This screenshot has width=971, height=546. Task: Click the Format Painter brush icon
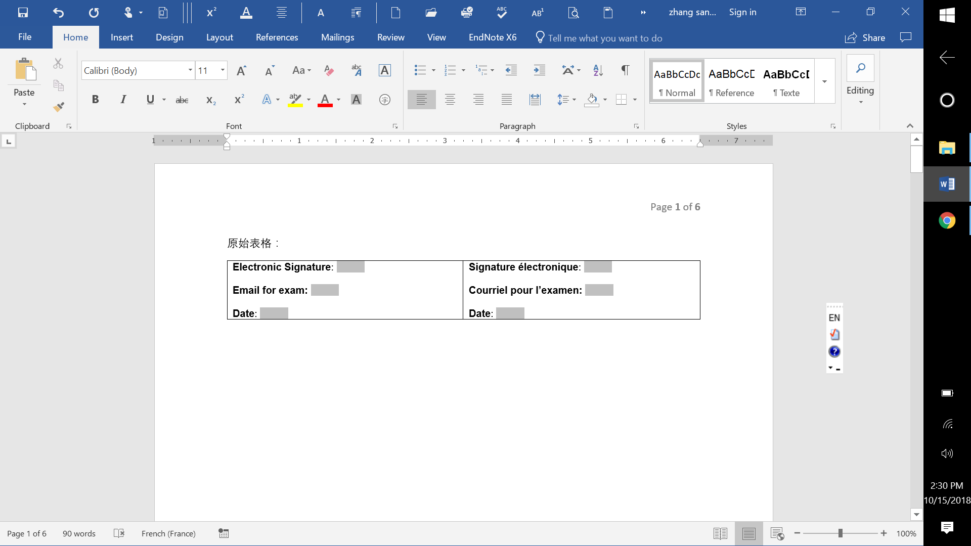[59, 107]
